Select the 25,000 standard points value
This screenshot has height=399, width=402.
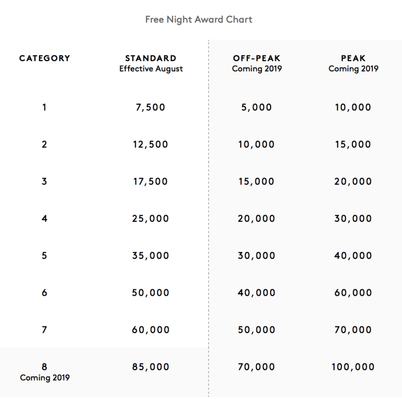tap(151, 219)
